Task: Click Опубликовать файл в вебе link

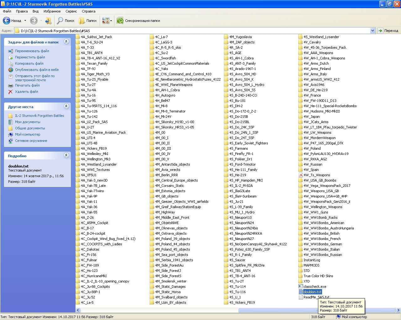Action: 37,70
